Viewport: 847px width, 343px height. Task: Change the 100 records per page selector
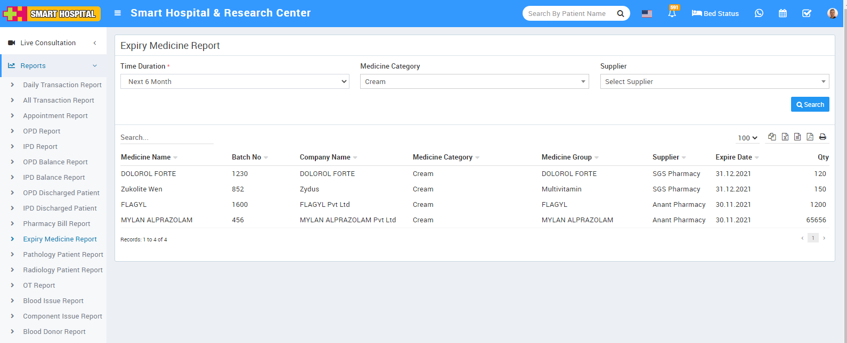[747, 138]
